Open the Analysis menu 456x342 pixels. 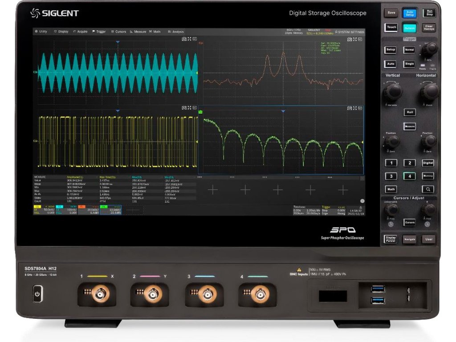(x=176, y=32)
